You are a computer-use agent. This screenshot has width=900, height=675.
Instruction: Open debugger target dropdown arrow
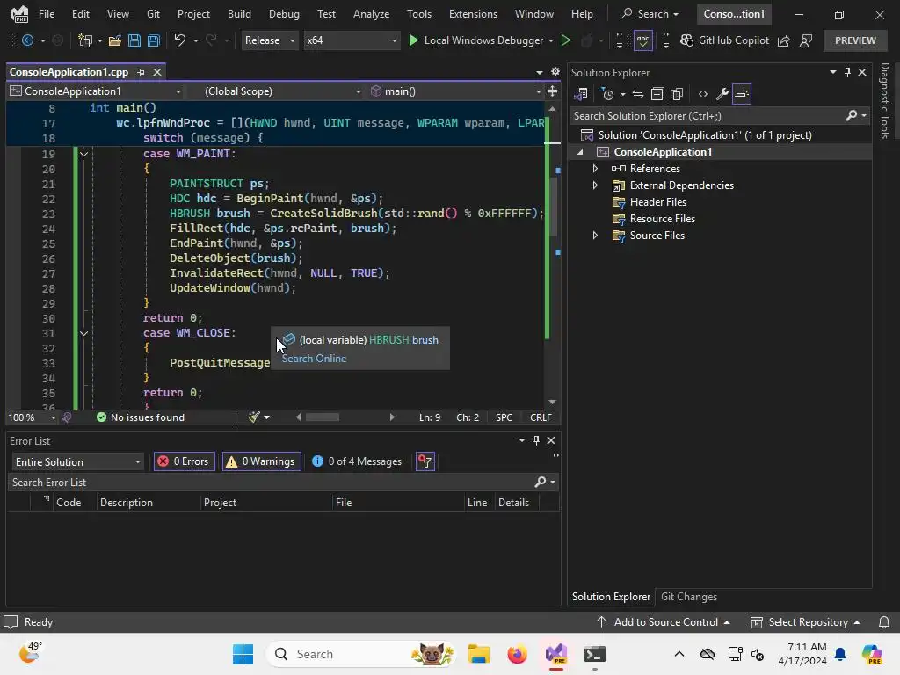[x=551, y=40]
